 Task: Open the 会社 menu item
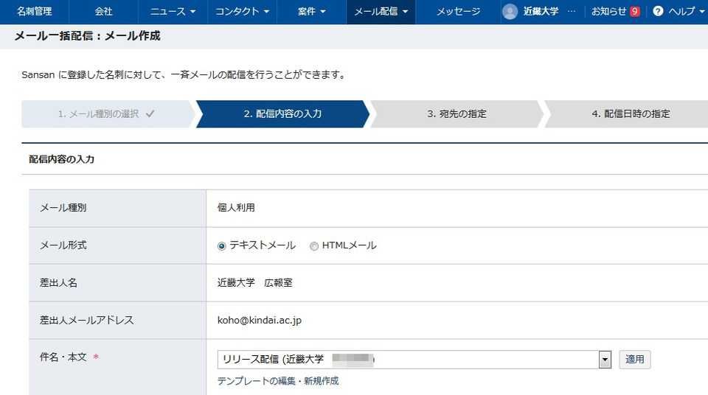pyautogui.click(x=103, y=11)
